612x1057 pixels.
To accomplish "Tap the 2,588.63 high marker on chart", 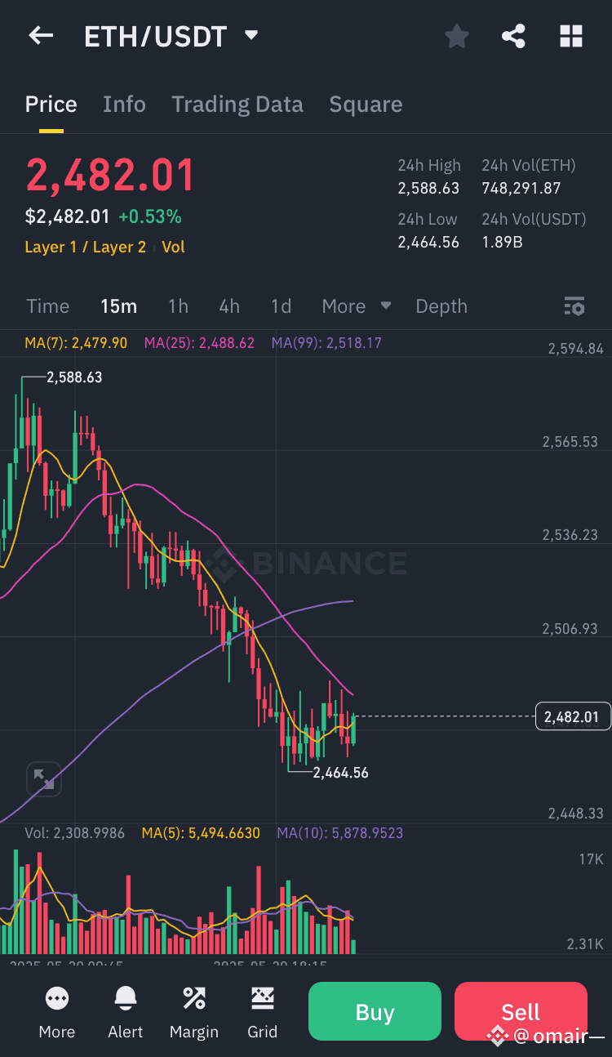I will click(x=74, y=377).
